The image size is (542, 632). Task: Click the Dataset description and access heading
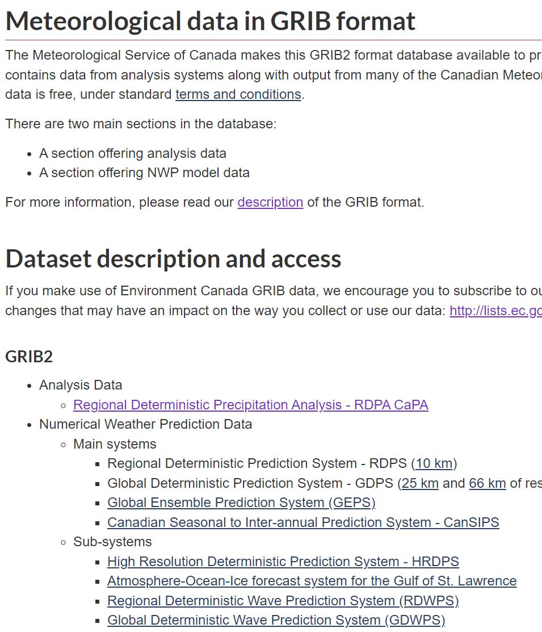point(173,258)
